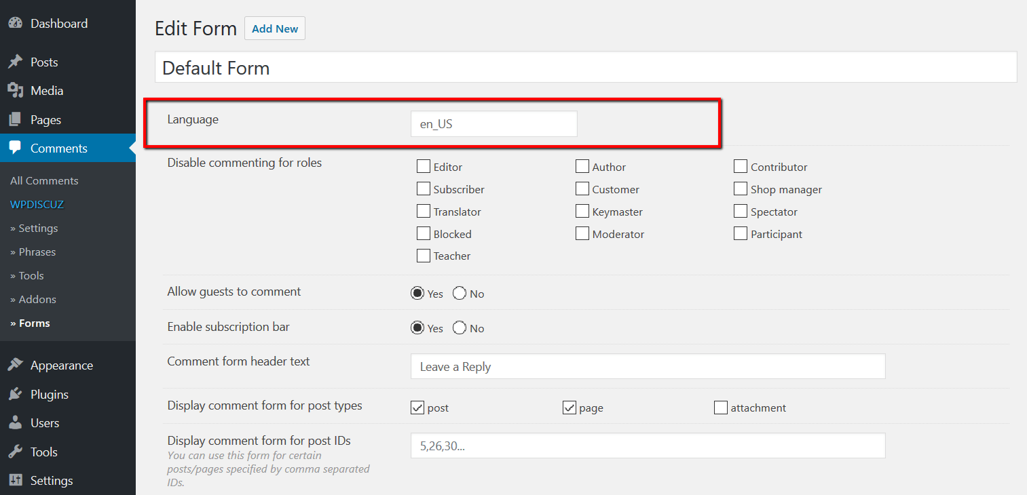Screen dimensions: 1027x495
Task: Click the Comment form header text field
Action: [648, 366]
